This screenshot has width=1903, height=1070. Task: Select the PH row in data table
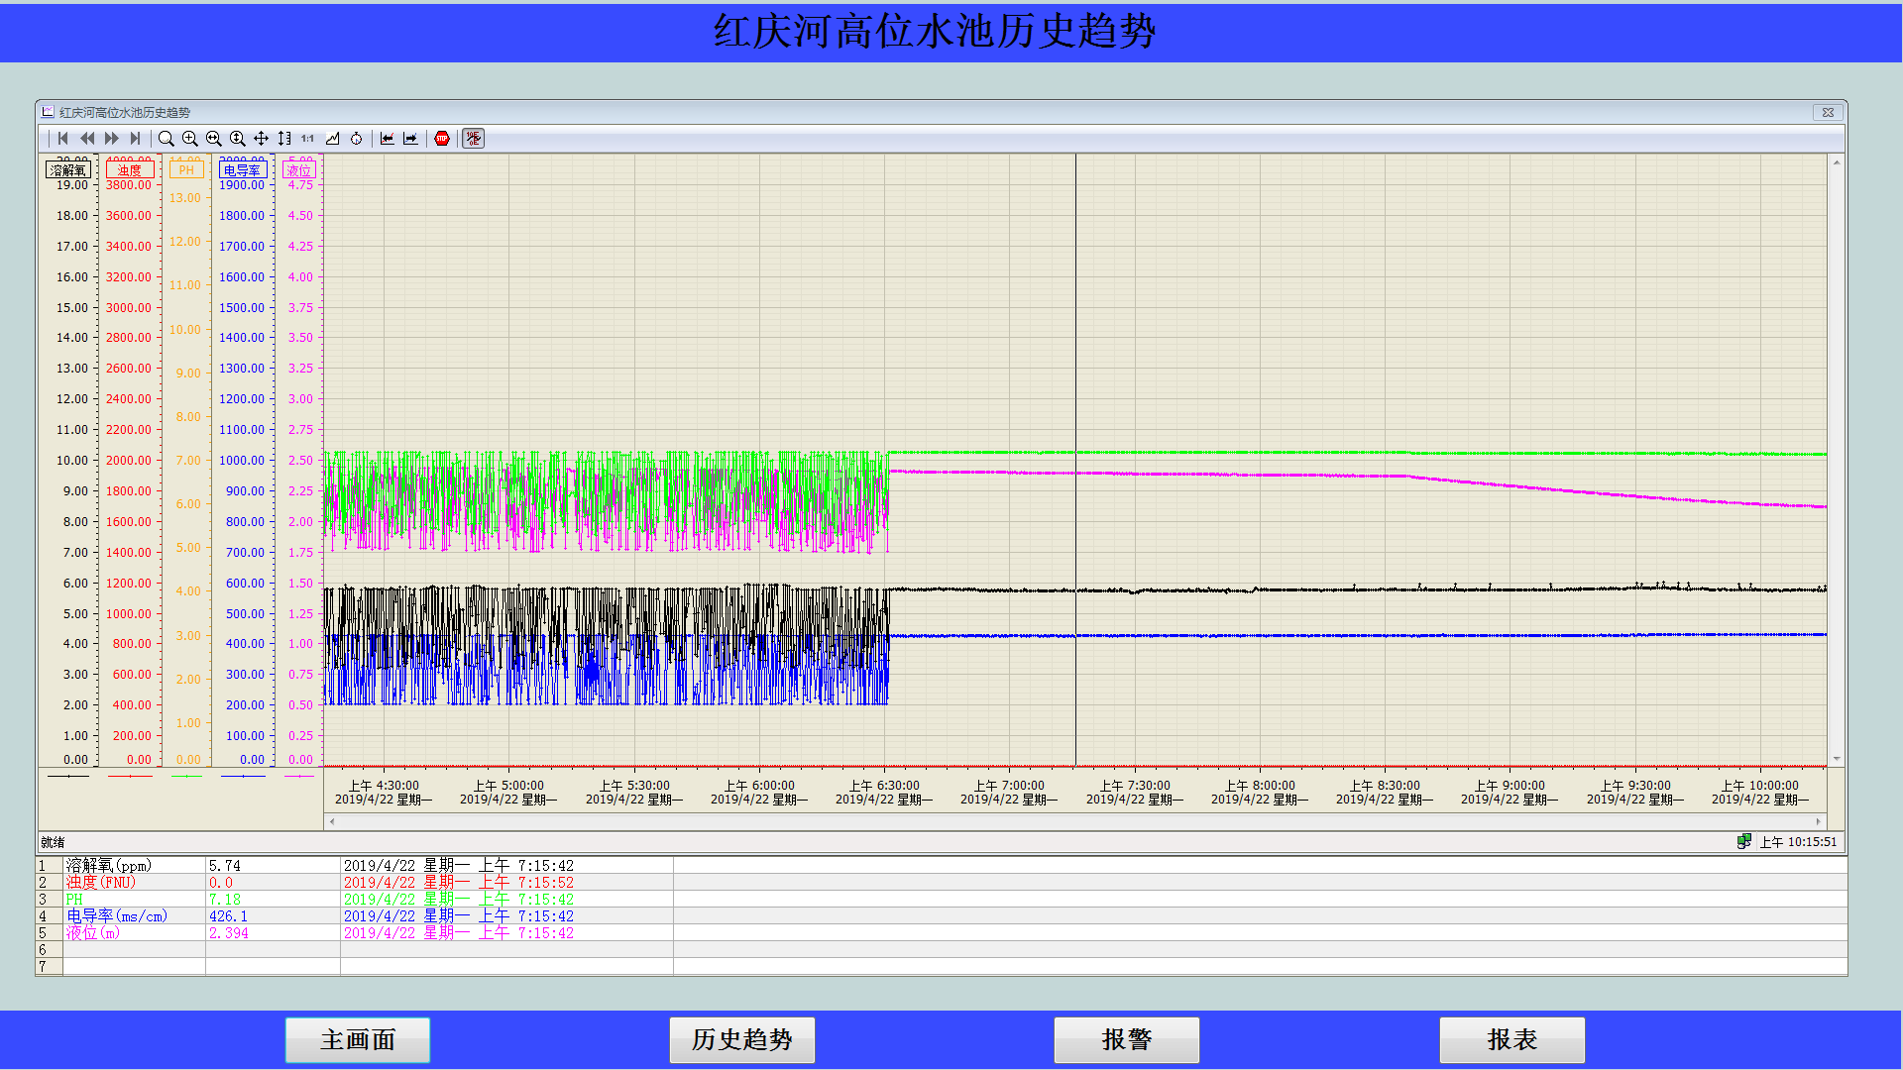tap(75, 900)
